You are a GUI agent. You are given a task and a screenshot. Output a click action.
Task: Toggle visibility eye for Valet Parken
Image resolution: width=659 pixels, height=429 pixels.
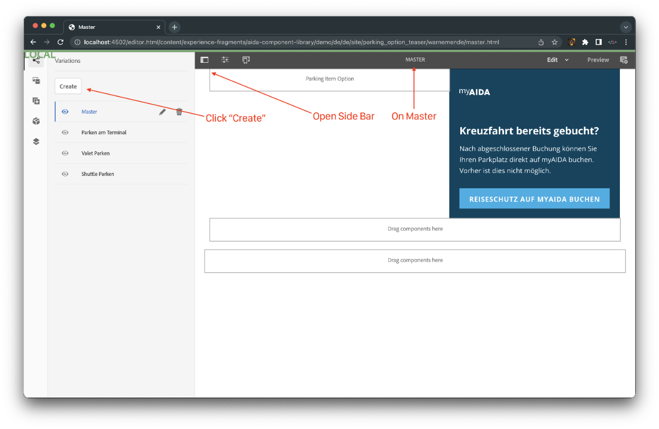(65, 153)
